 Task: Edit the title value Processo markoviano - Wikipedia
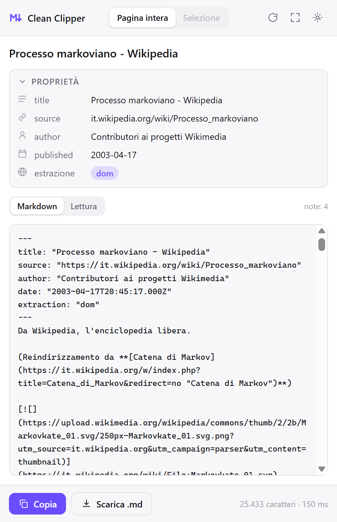tap(157, 100)
